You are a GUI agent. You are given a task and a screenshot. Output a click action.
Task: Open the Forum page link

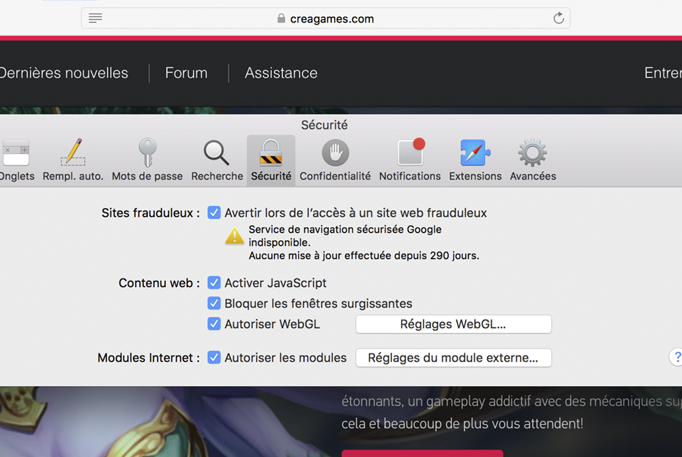click(186, 73)
